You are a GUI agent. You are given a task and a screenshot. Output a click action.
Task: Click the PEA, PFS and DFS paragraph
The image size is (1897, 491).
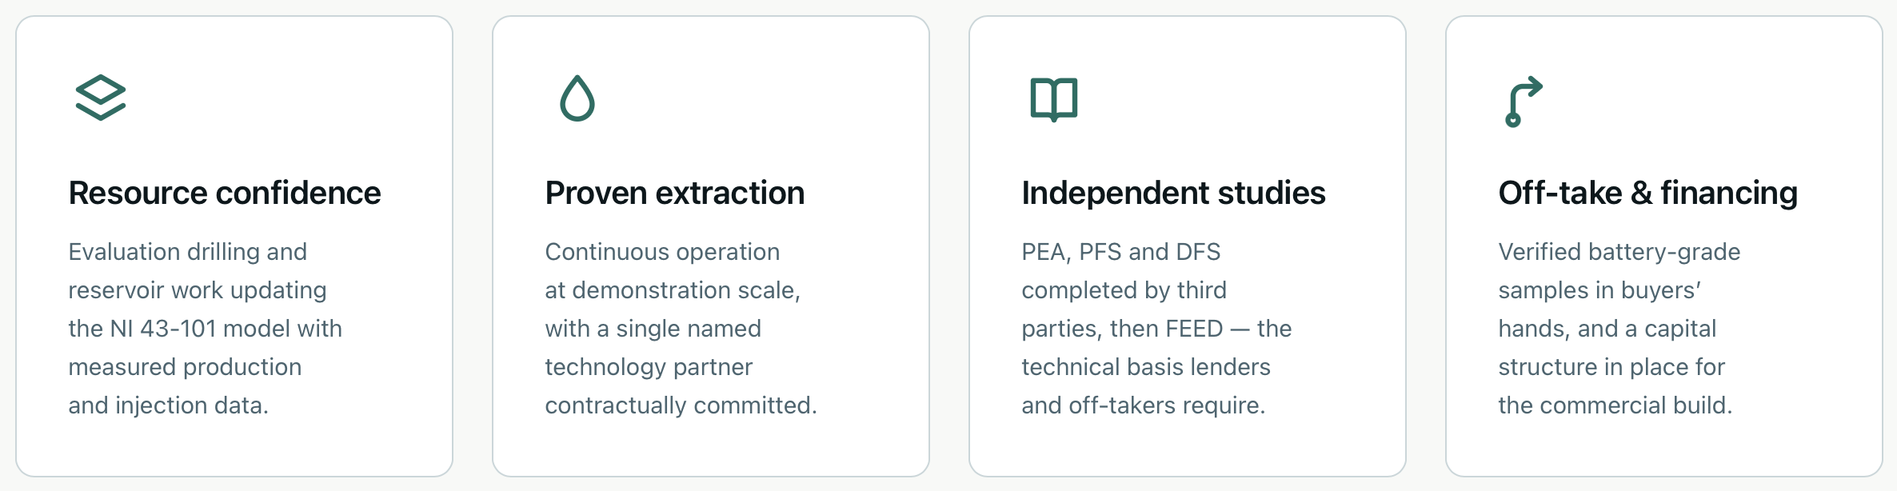coord(1156,329)
